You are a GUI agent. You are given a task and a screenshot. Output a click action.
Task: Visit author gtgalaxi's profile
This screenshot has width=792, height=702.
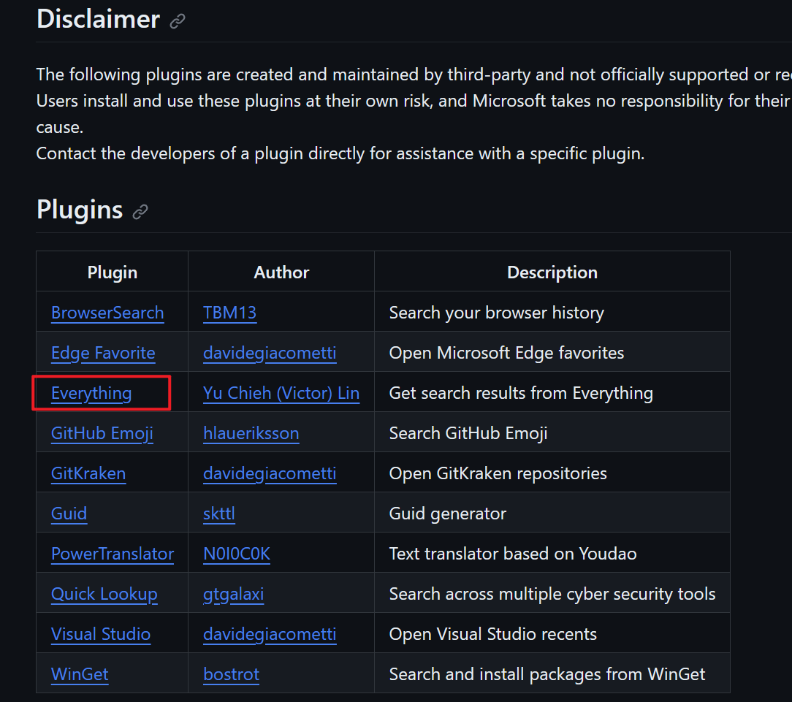[x=234, y=594]
